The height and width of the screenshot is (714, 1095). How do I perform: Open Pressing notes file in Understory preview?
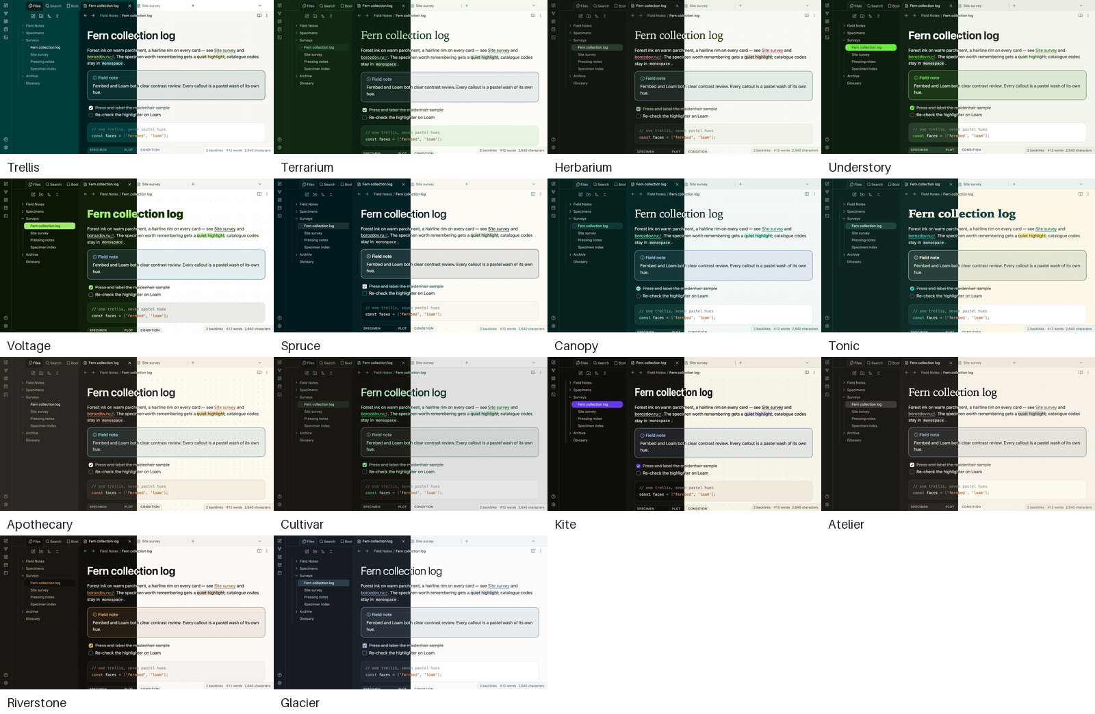click(864, 62)
